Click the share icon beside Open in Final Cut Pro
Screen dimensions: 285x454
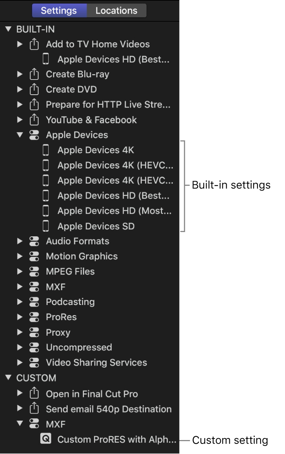[x=34, y=394]
